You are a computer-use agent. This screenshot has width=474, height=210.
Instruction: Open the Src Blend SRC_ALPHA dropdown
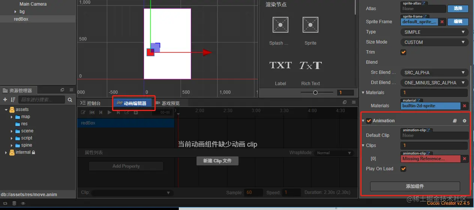[x=434, y=73]
